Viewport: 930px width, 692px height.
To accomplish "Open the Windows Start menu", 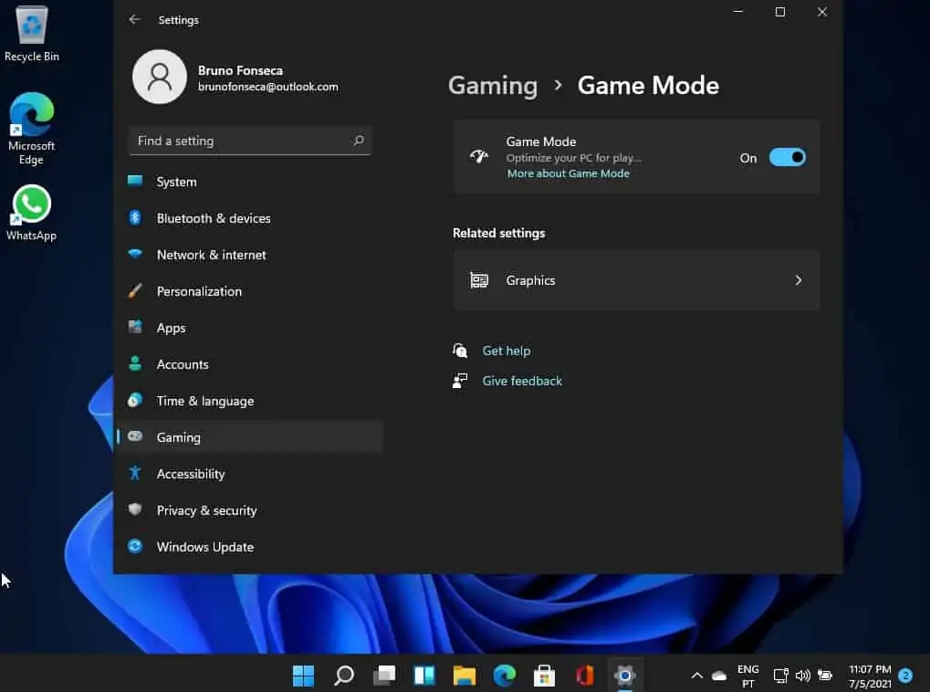I will [303, 676].
